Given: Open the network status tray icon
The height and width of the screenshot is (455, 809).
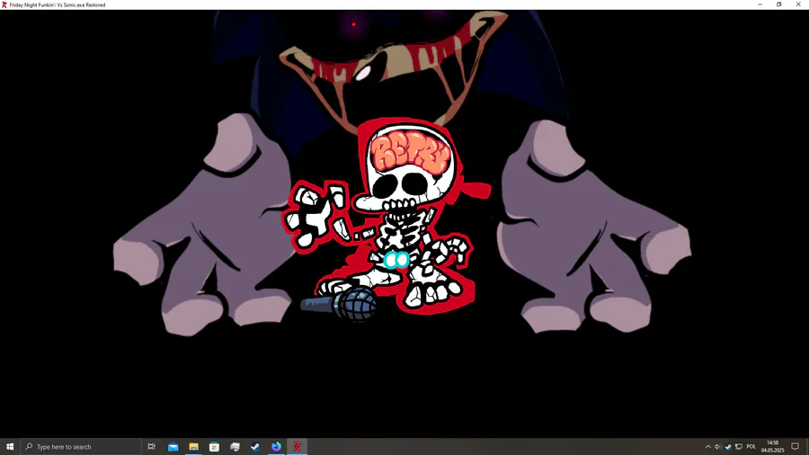Looking at the screenshot, I should point(739,447).
